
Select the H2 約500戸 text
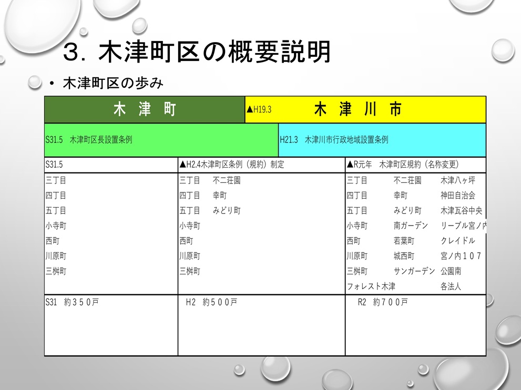coord(211,302)
